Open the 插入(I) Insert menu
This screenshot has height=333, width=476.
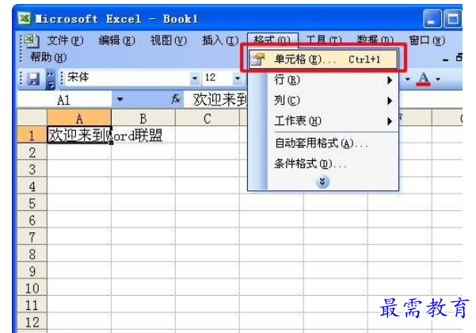pos(220,40)
